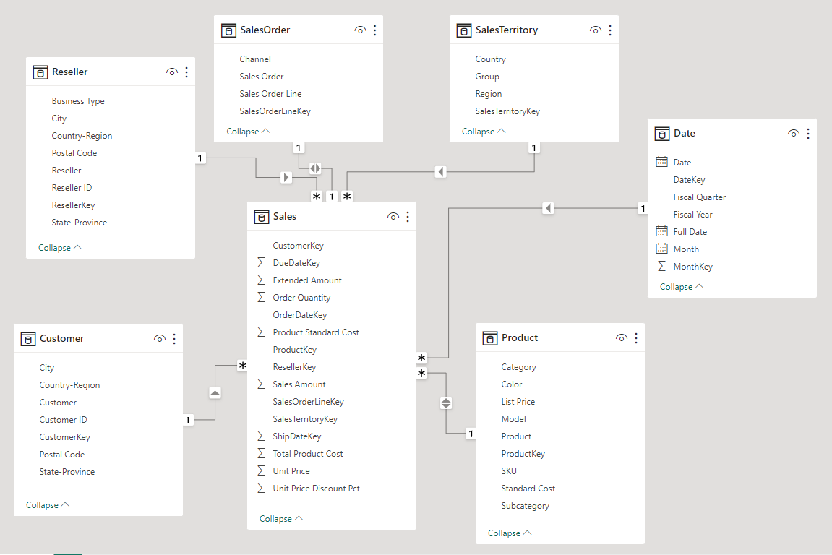Click the Sales table icon
The height and width of the screenshot is (555, 832).
point(262,216)
